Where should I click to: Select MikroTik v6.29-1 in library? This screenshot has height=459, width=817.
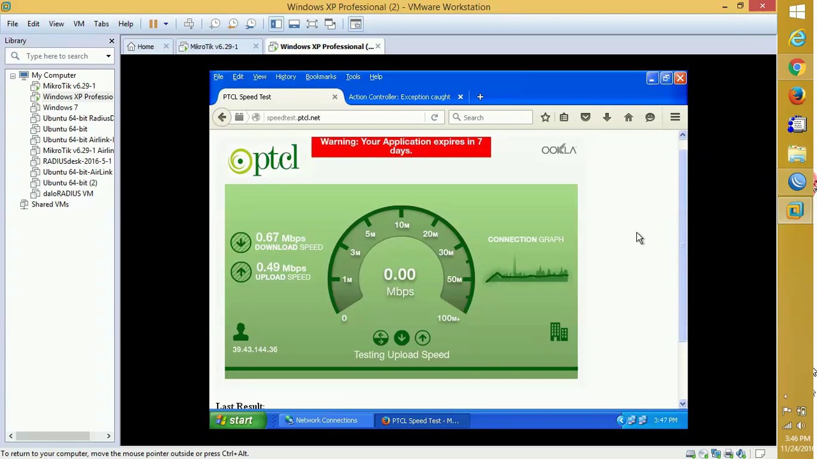[x=69, y=86]
